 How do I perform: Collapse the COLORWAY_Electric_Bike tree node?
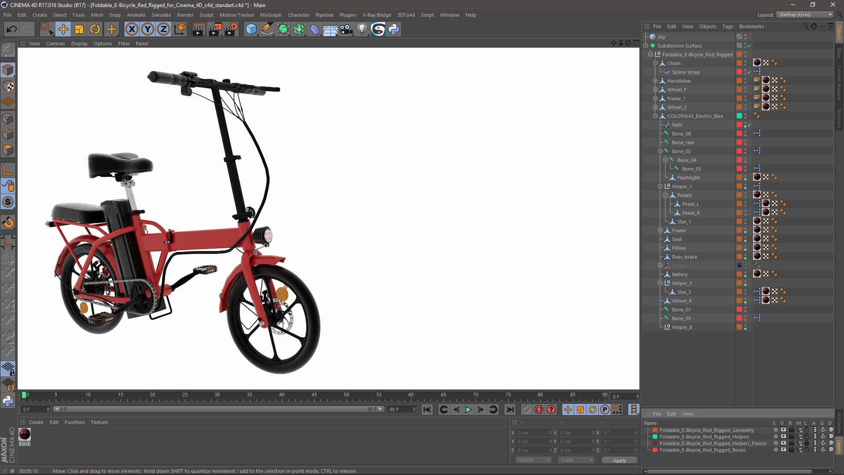coord(655,116)
